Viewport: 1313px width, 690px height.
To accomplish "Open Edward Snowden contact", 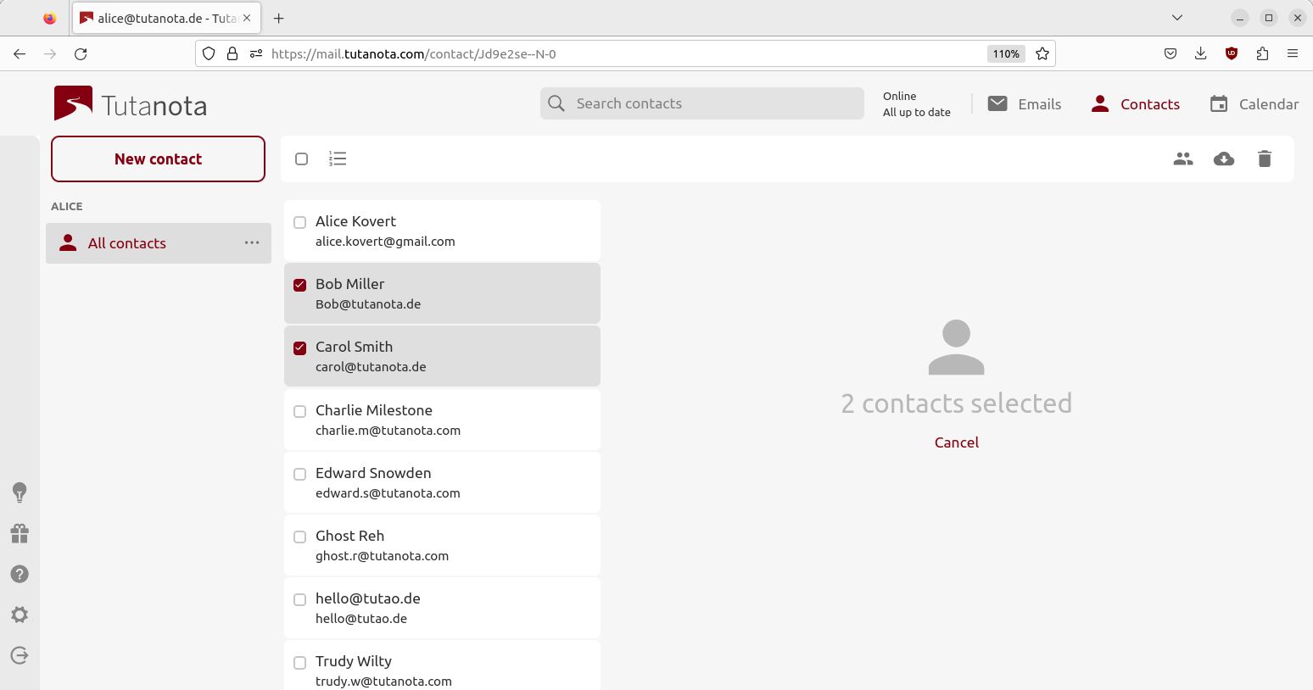I will coord(442,482).
